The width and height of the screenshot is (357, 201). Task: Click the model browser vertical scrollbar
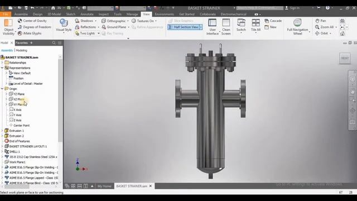point(60,100)
